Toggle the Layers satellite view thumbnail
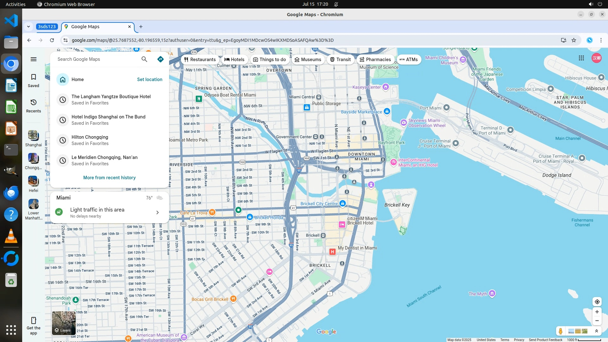 click(x=64, y=323)
